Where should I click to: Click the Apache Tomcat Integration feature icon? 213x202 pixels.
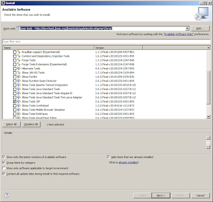point(19,85)
